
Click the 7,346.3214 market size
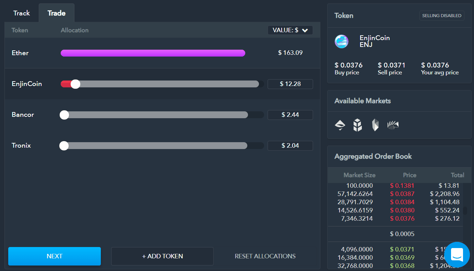coord(357,219)
